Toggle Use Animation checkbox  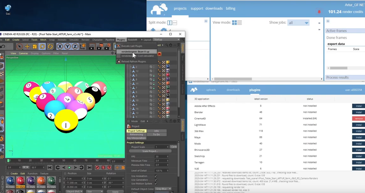(x=156, y=176)
